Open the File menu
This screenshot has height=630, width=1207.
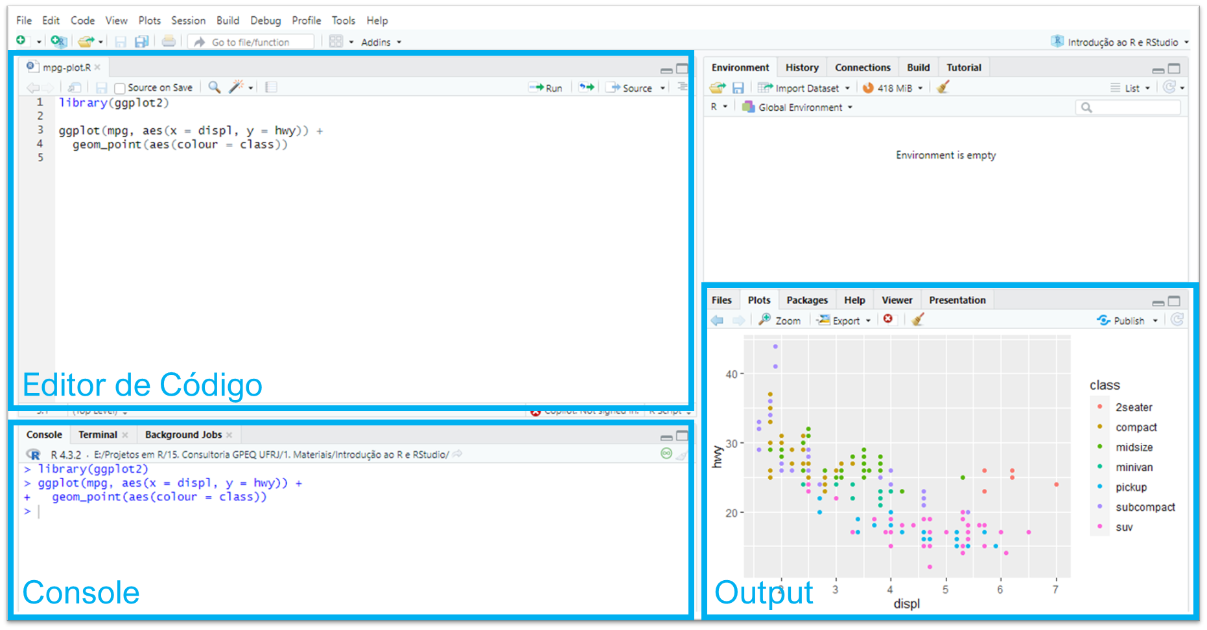tap(24, 20)
